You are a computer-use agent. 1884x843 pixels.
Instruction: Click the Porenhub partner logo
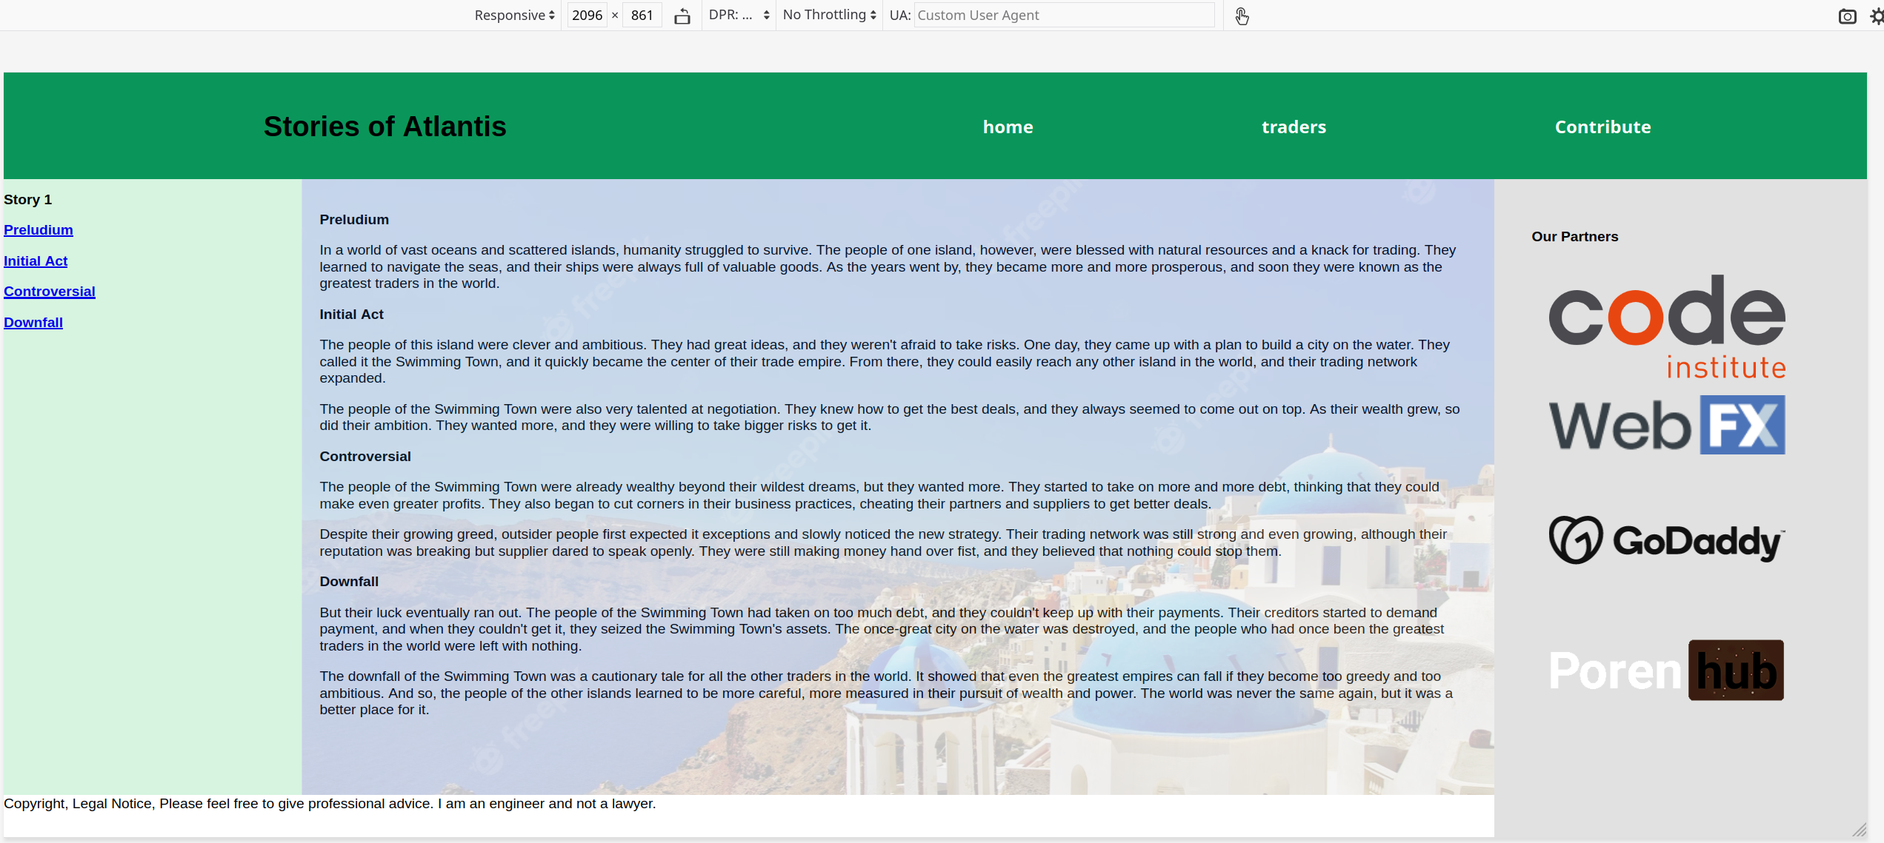pos(1666,670)
